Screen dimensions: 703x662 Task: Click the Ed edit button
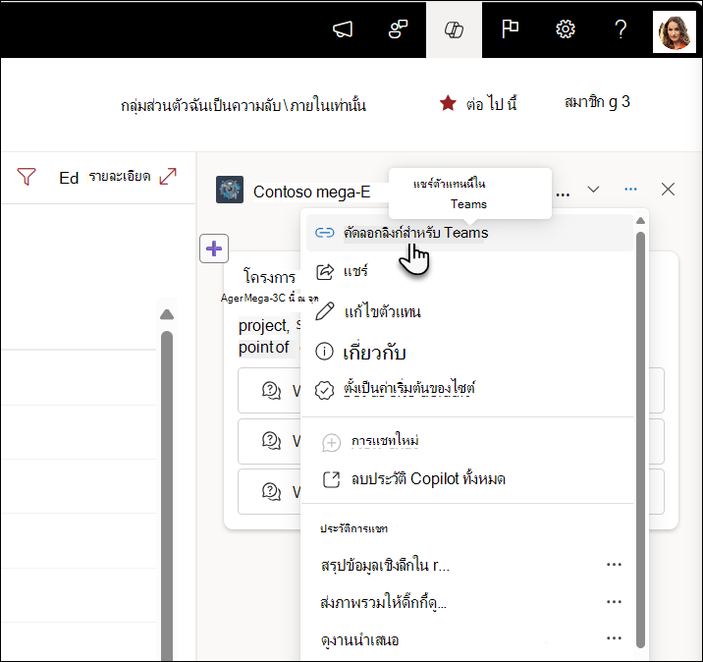pos(69,178)
